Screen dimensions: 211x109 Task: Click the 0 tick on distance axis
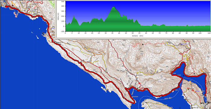pos(65,33)
